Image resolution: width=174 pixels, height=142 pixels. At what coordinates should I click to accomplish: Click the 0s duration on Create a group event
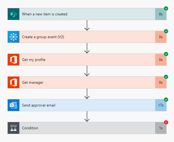coord(161,37)
